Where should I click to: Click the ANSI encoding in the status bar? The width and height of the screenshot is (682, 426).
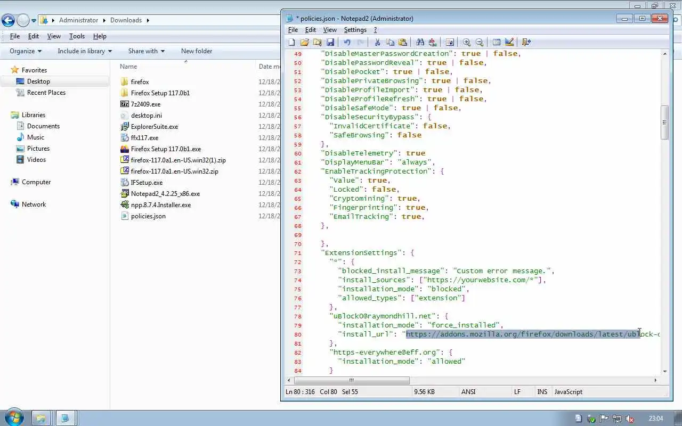(x=468, y=392)
